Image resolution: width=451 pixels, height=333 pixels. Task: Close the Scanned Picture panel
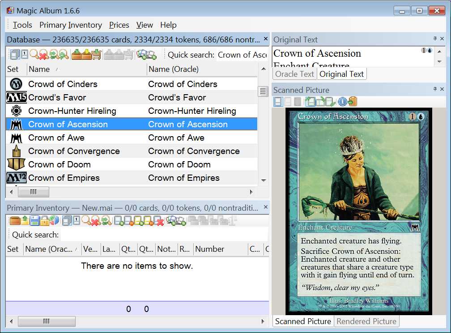[x=442, y=89]
